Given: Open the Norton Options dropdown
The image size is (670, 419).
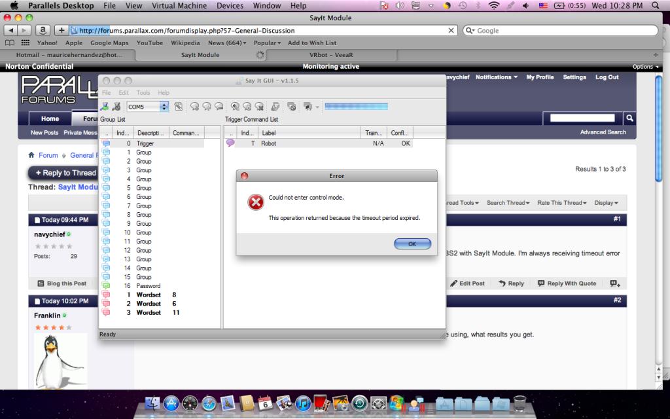Looking at the screenshot, I should (x=645, y=67).
